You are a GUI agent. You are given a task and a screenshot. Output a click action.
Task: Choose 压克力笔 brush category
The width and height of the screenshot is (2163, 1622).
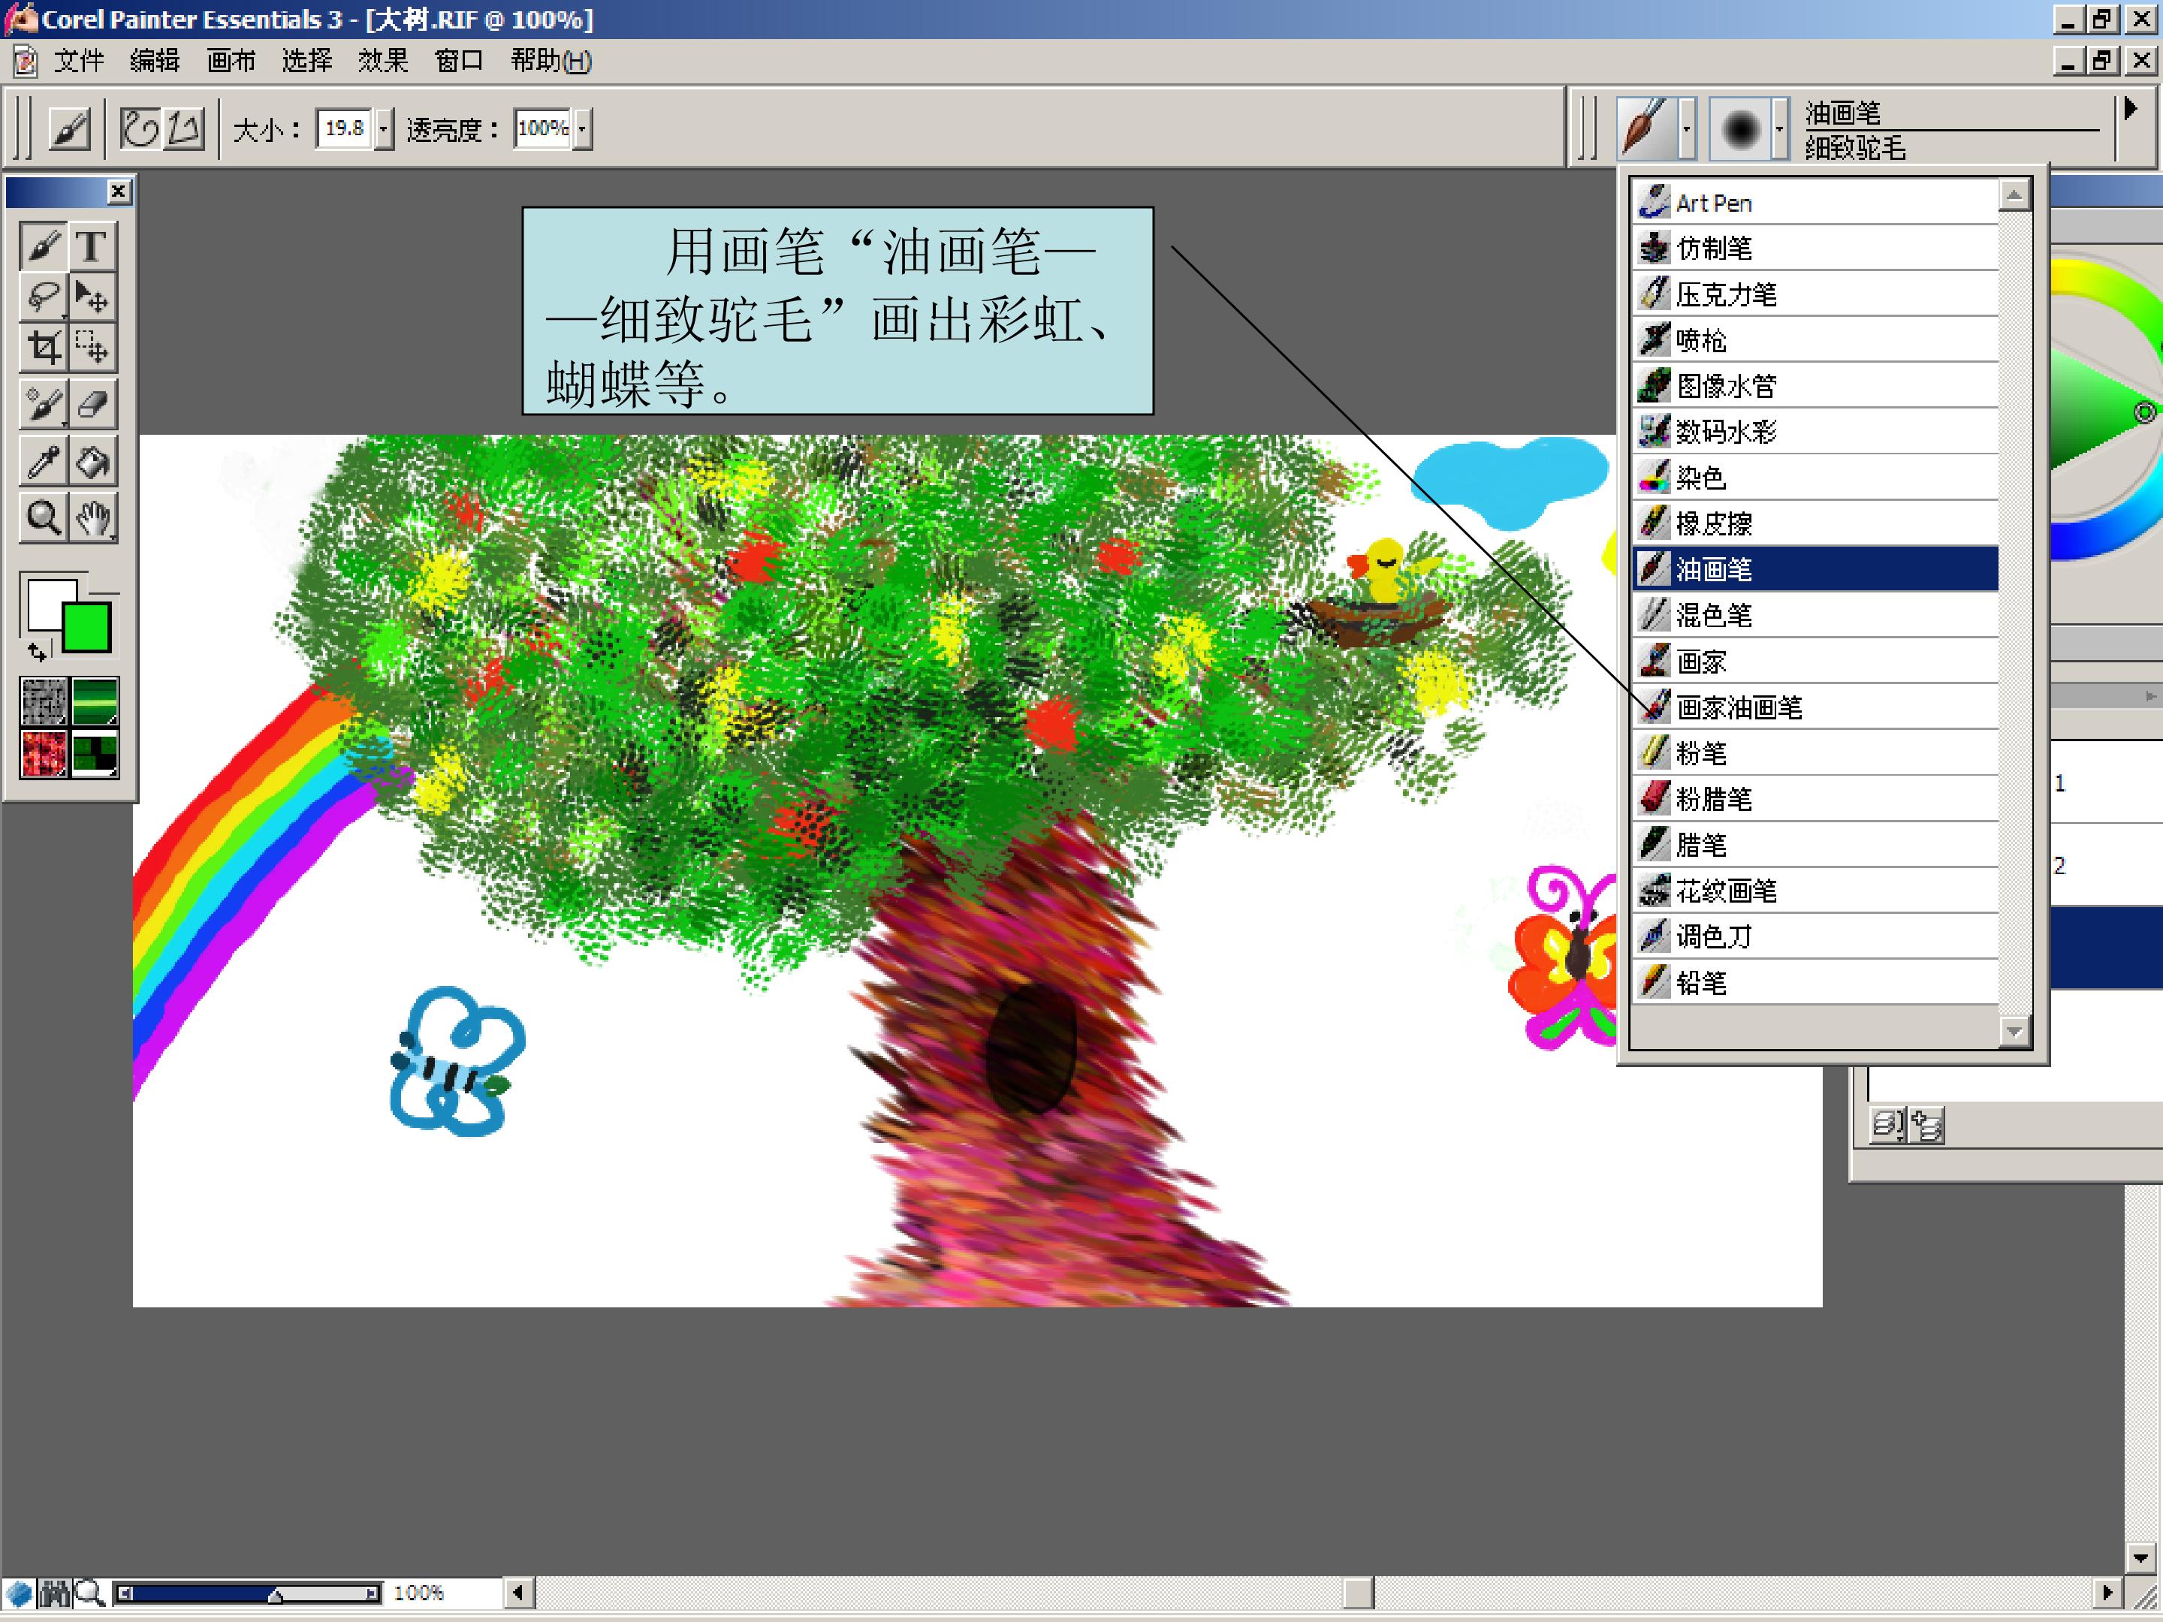1816,294
